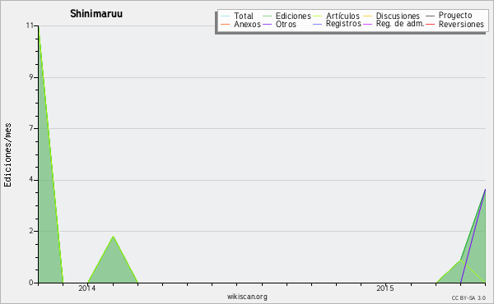Click the y-axis value 2

pyautogui.click(x=31, y=231)
